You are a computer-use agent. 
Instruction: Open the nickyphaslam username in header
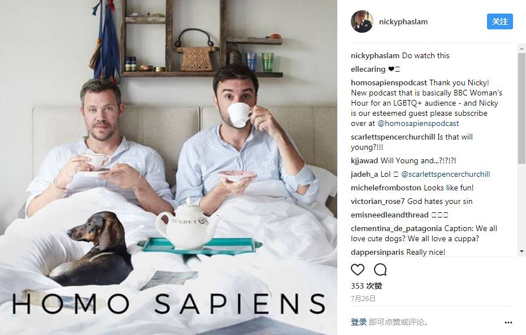click(x=403, y=22)
